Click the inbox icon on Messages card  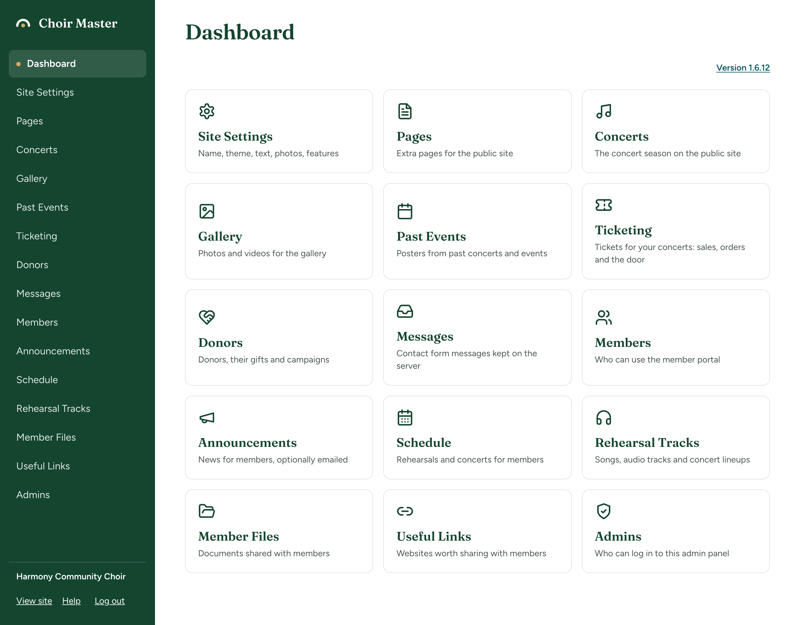coord(405,311)
